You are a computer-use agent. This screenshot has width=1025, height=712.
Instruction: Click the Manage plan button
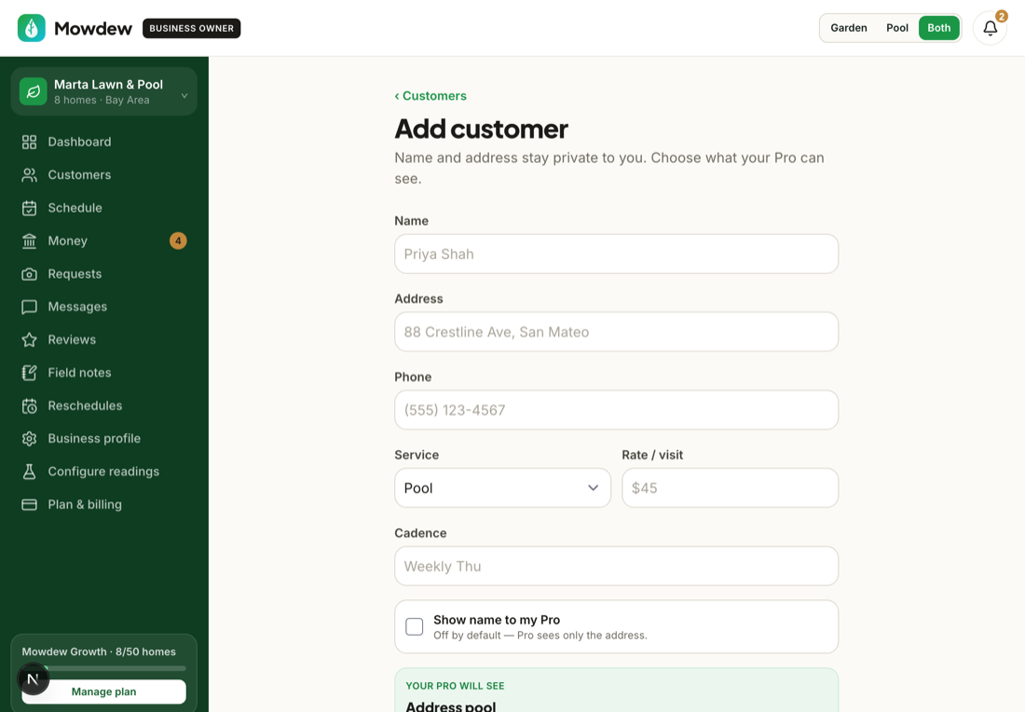[104, 691]
